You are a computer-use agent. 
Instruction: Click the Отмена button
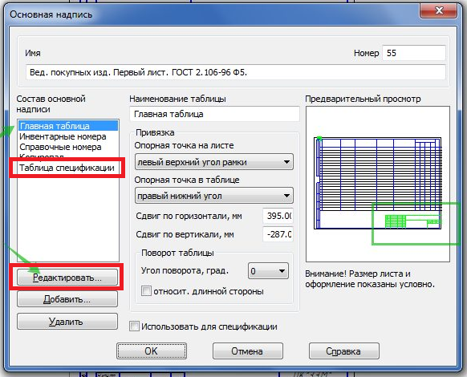247,351
